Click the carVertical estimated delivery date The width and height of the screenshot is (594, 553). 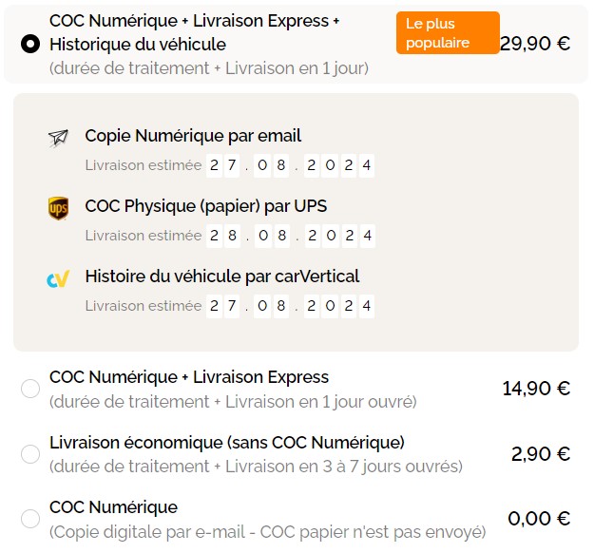[x=291, y=306]
